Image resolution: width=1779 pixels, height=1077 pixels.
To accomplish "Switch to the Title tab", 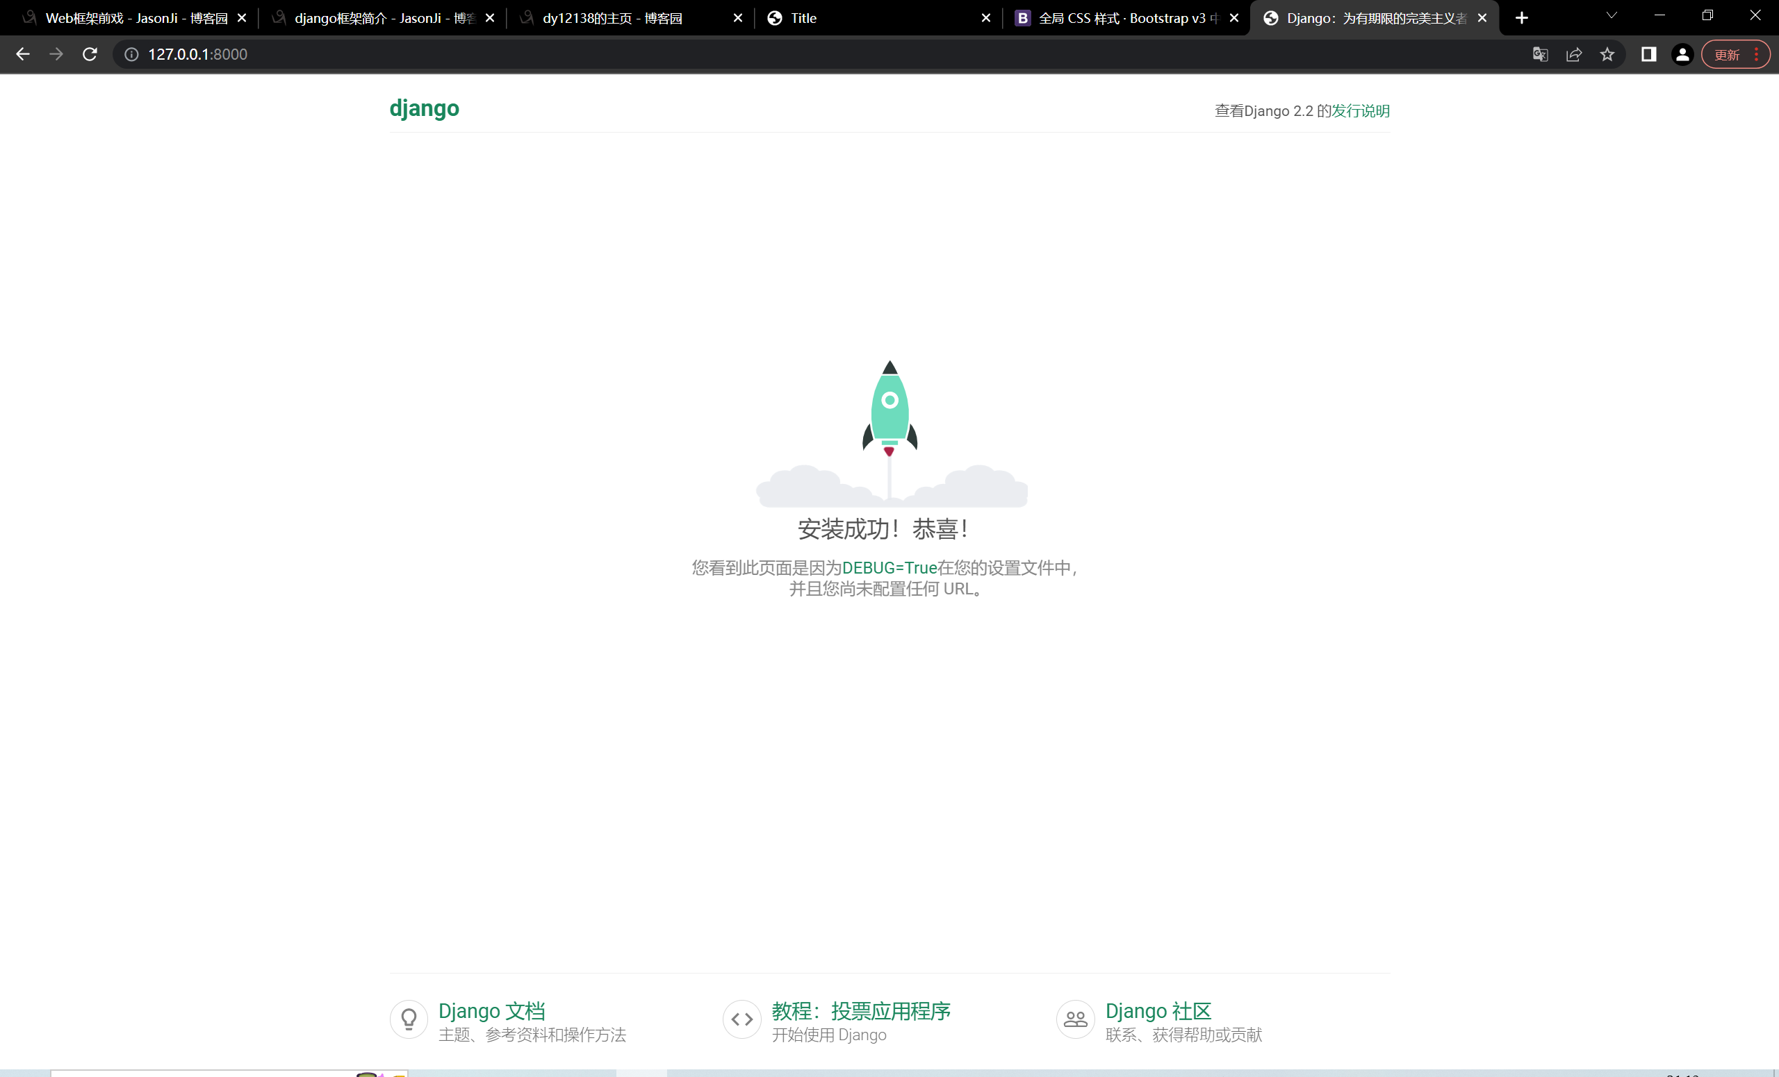I will [867, 18].
